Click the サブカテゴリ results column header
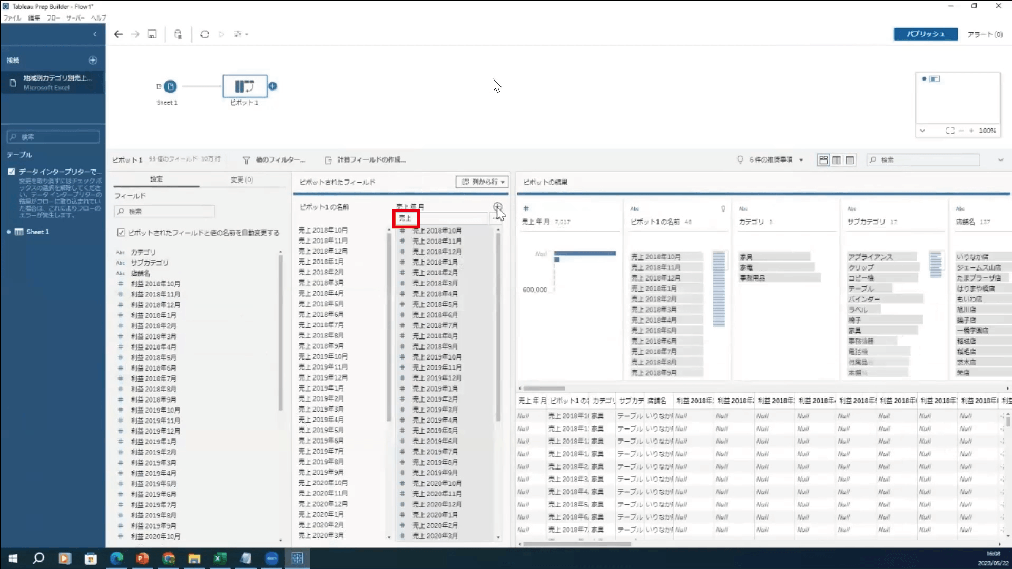1012x569 pixels. [x=631, y=401]
